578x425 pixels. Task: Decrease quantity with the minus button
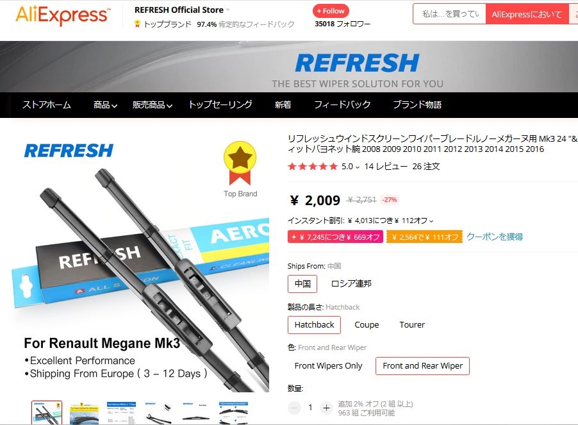tap(294, 408)
